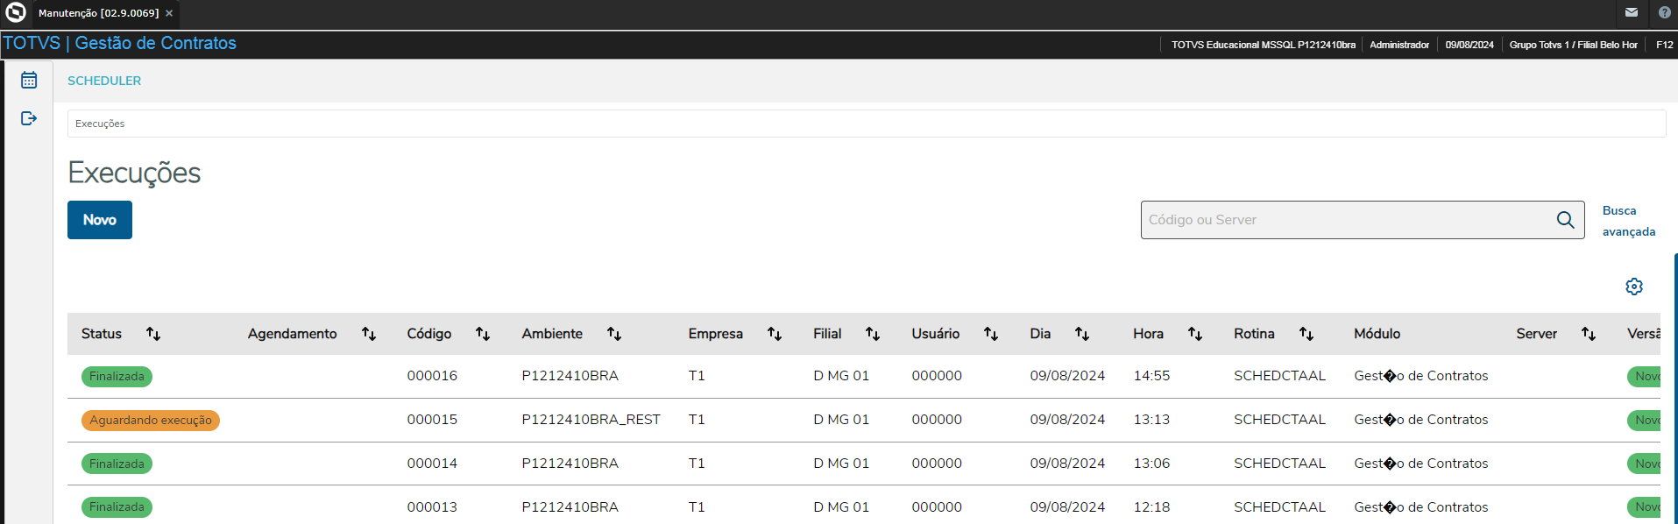Click the SCHEDULER heading link
This screenshot has height=524, width=1678.
(104, 81)
